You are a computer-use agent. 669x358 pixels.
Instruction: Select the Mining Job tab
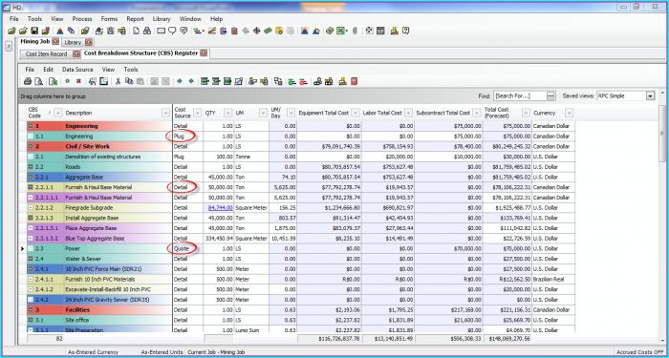tap(35, 42)
